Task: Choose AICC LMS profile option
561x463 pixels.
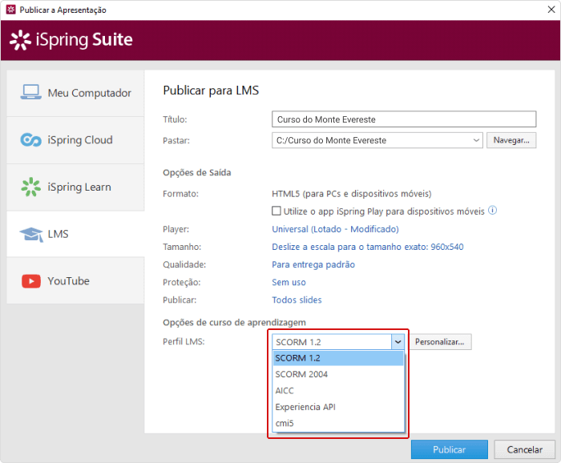Action: [338, 391]
